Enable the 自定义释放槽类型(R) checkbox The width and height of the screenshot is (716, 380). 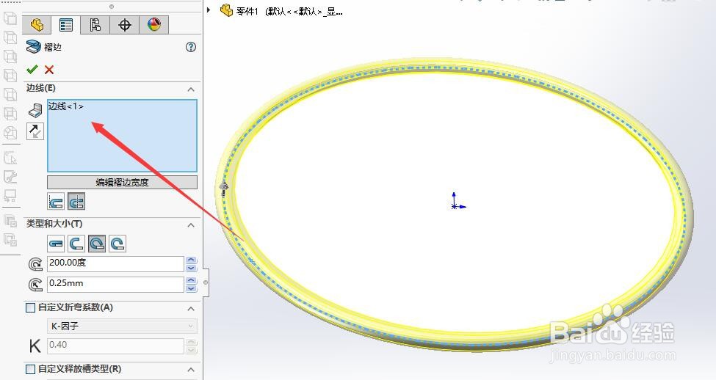(x=31, y=369)
